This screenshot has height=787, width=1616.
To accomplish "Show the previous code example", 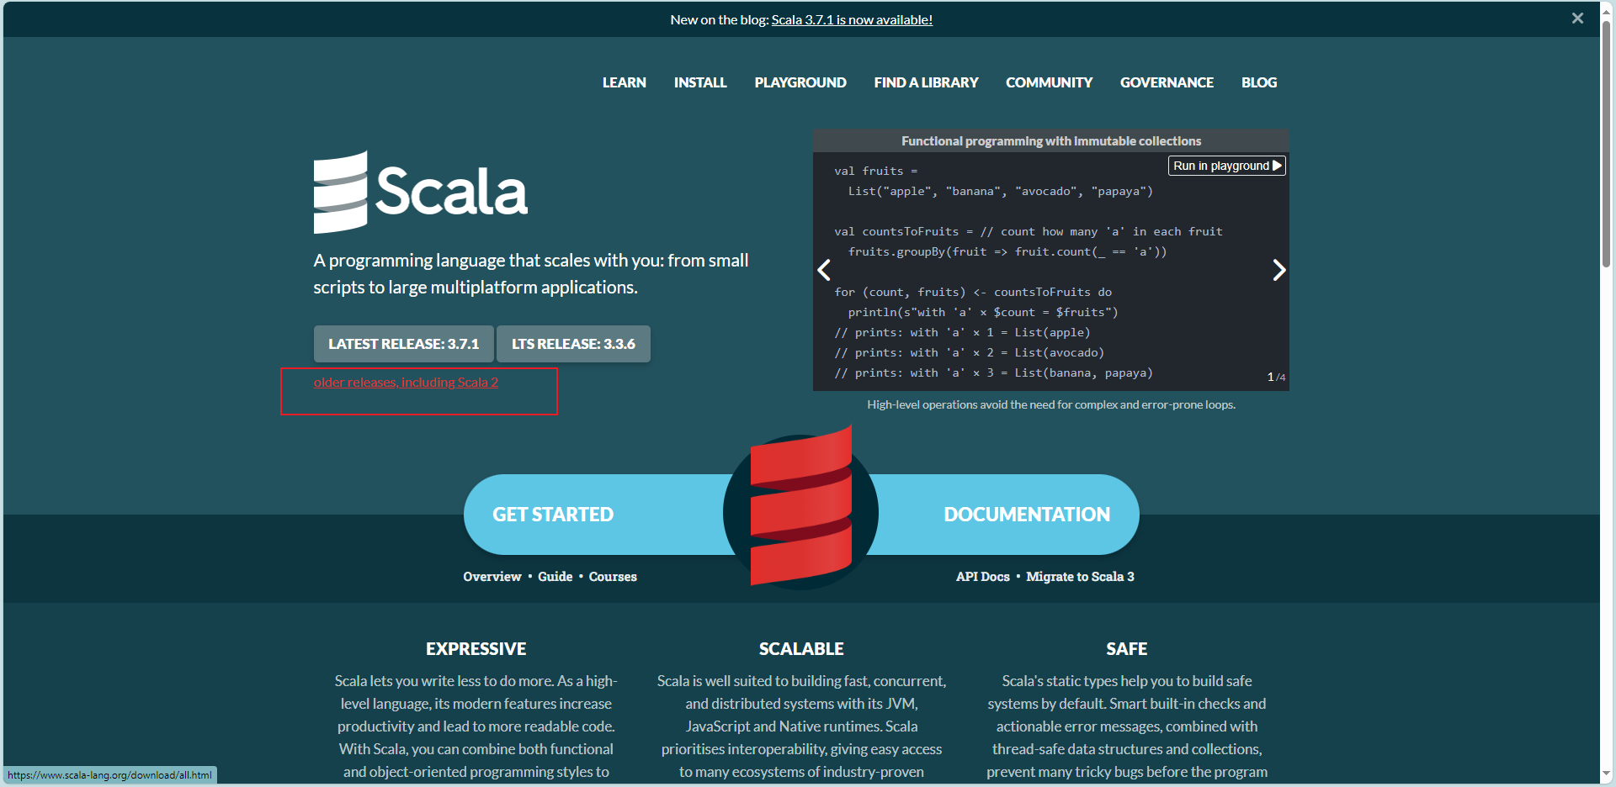I will [x=824, y=270].
